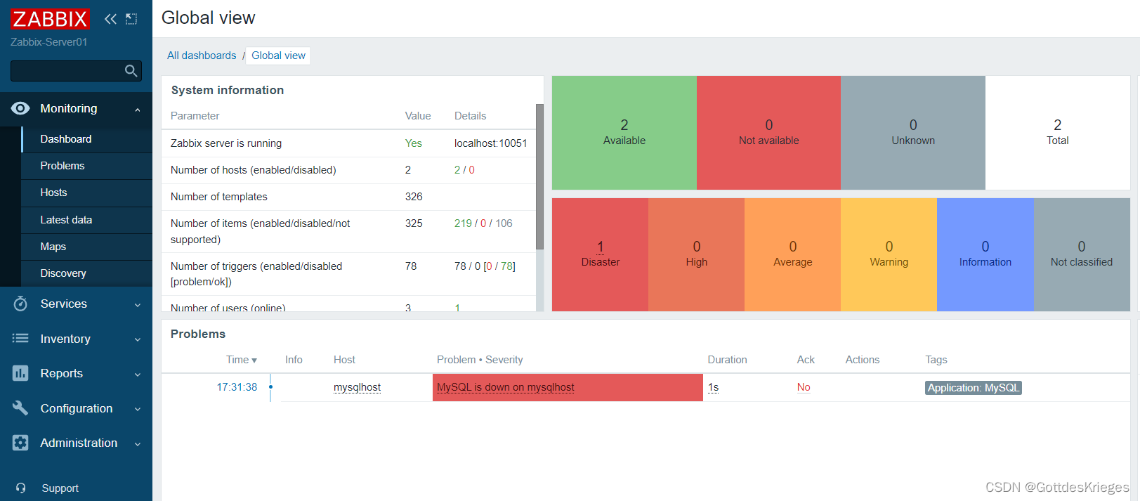Viewport: 1140px width, 501px height.
Task: Expand the Administration section chevron
Action: (x=138, y=444)
